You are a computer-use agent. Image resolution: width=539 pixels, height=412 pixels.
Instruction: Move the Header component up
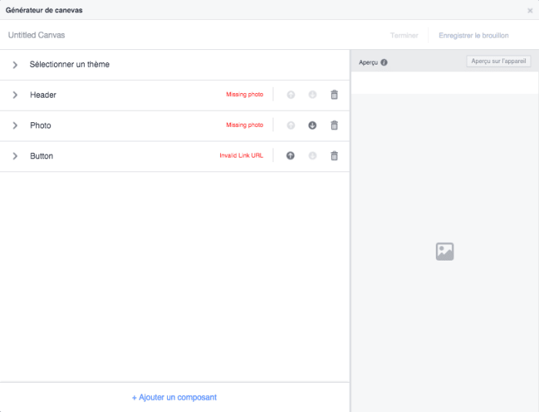coord(291,95)
